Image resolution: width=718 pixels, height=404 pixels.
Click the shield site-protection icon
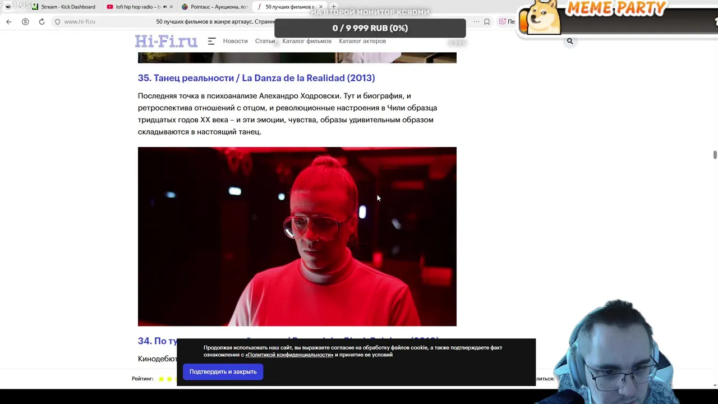click(x=57, y=21)
